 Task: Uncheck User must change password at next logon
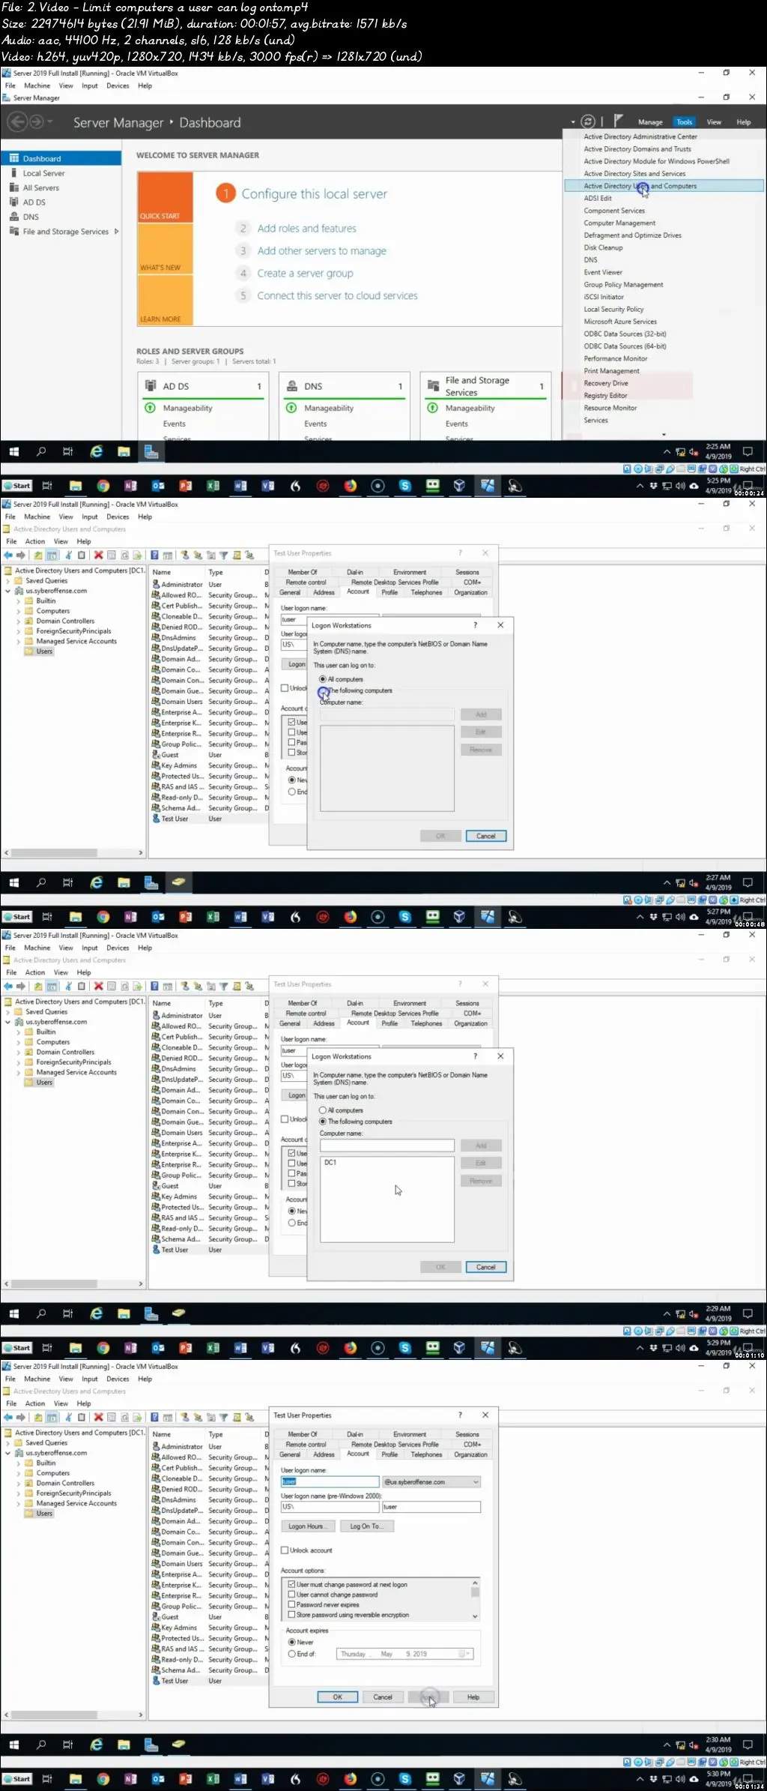[x=292, y=1584]
